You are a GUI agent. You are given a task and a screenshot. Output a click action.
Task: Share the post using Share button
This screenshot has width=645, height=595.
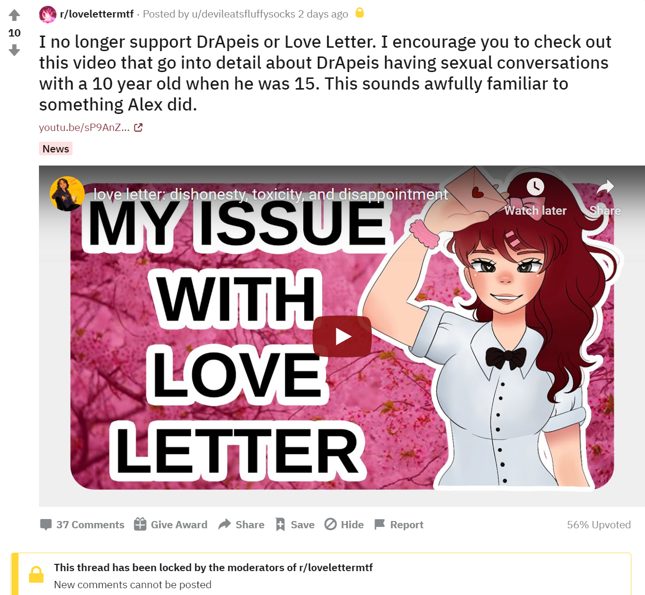(241, 524)
